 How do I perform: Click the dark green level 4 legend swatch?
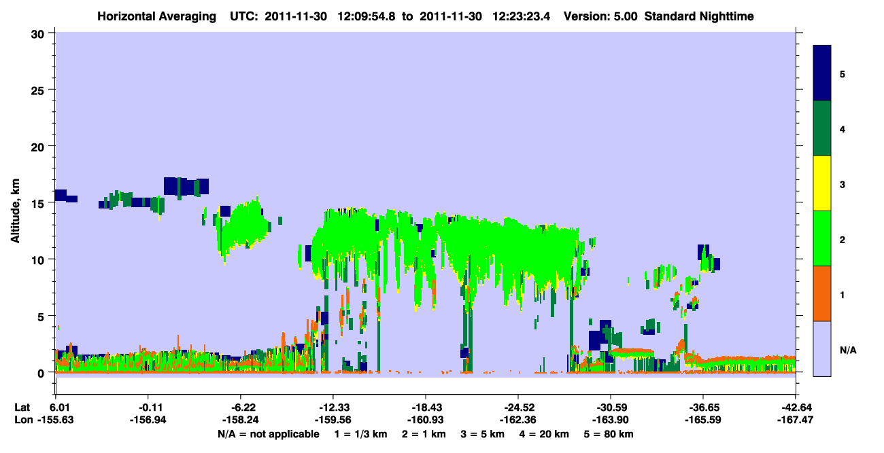point(822,128)
